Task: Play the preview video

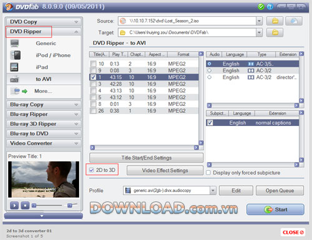Action: tap(14, 206)
